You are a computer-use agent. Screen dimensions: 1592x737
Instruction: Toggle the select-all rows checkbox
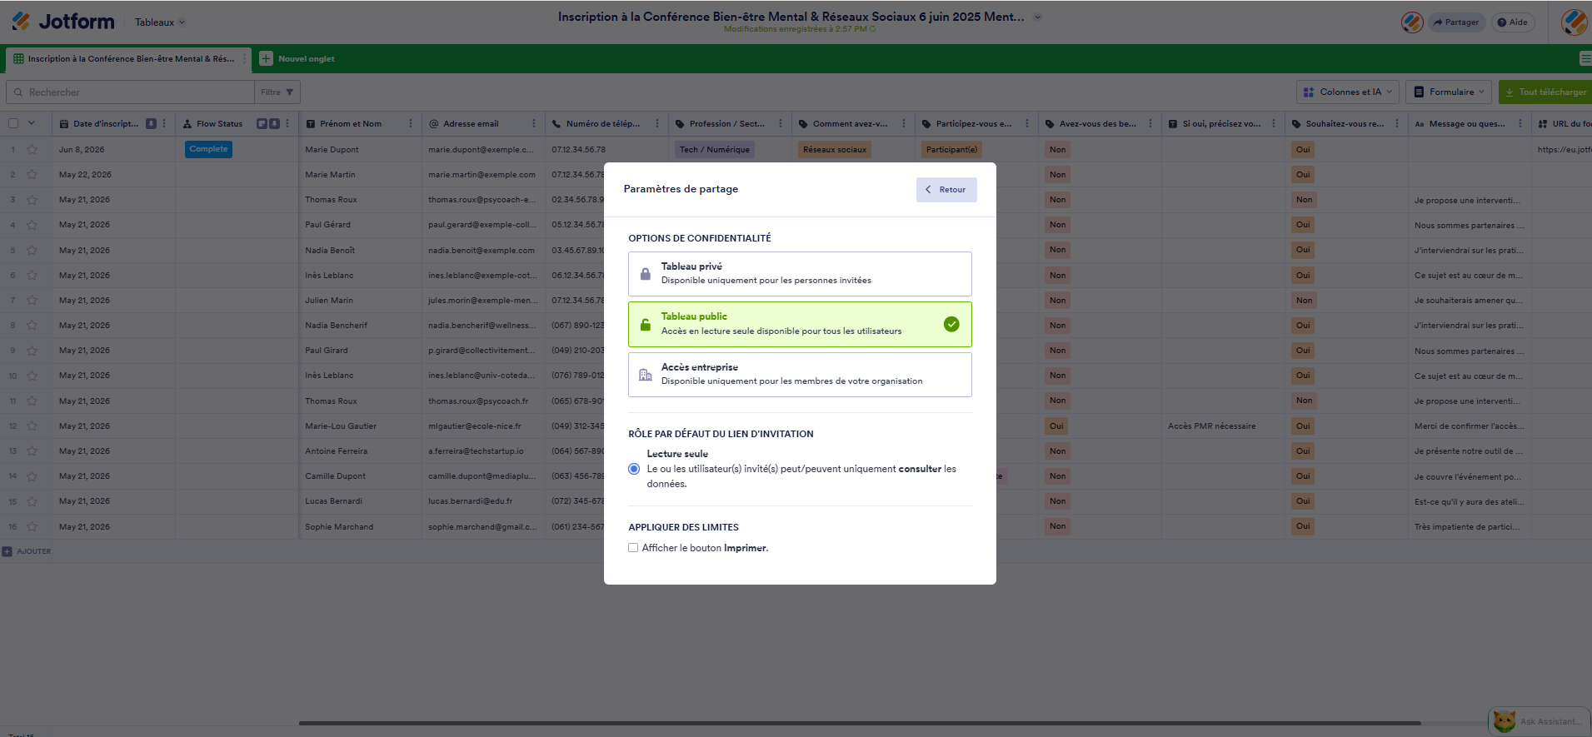point(13,124)
